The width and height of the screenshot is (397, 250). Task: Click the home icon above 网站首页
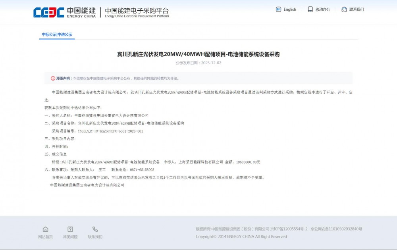click(46, 229)
